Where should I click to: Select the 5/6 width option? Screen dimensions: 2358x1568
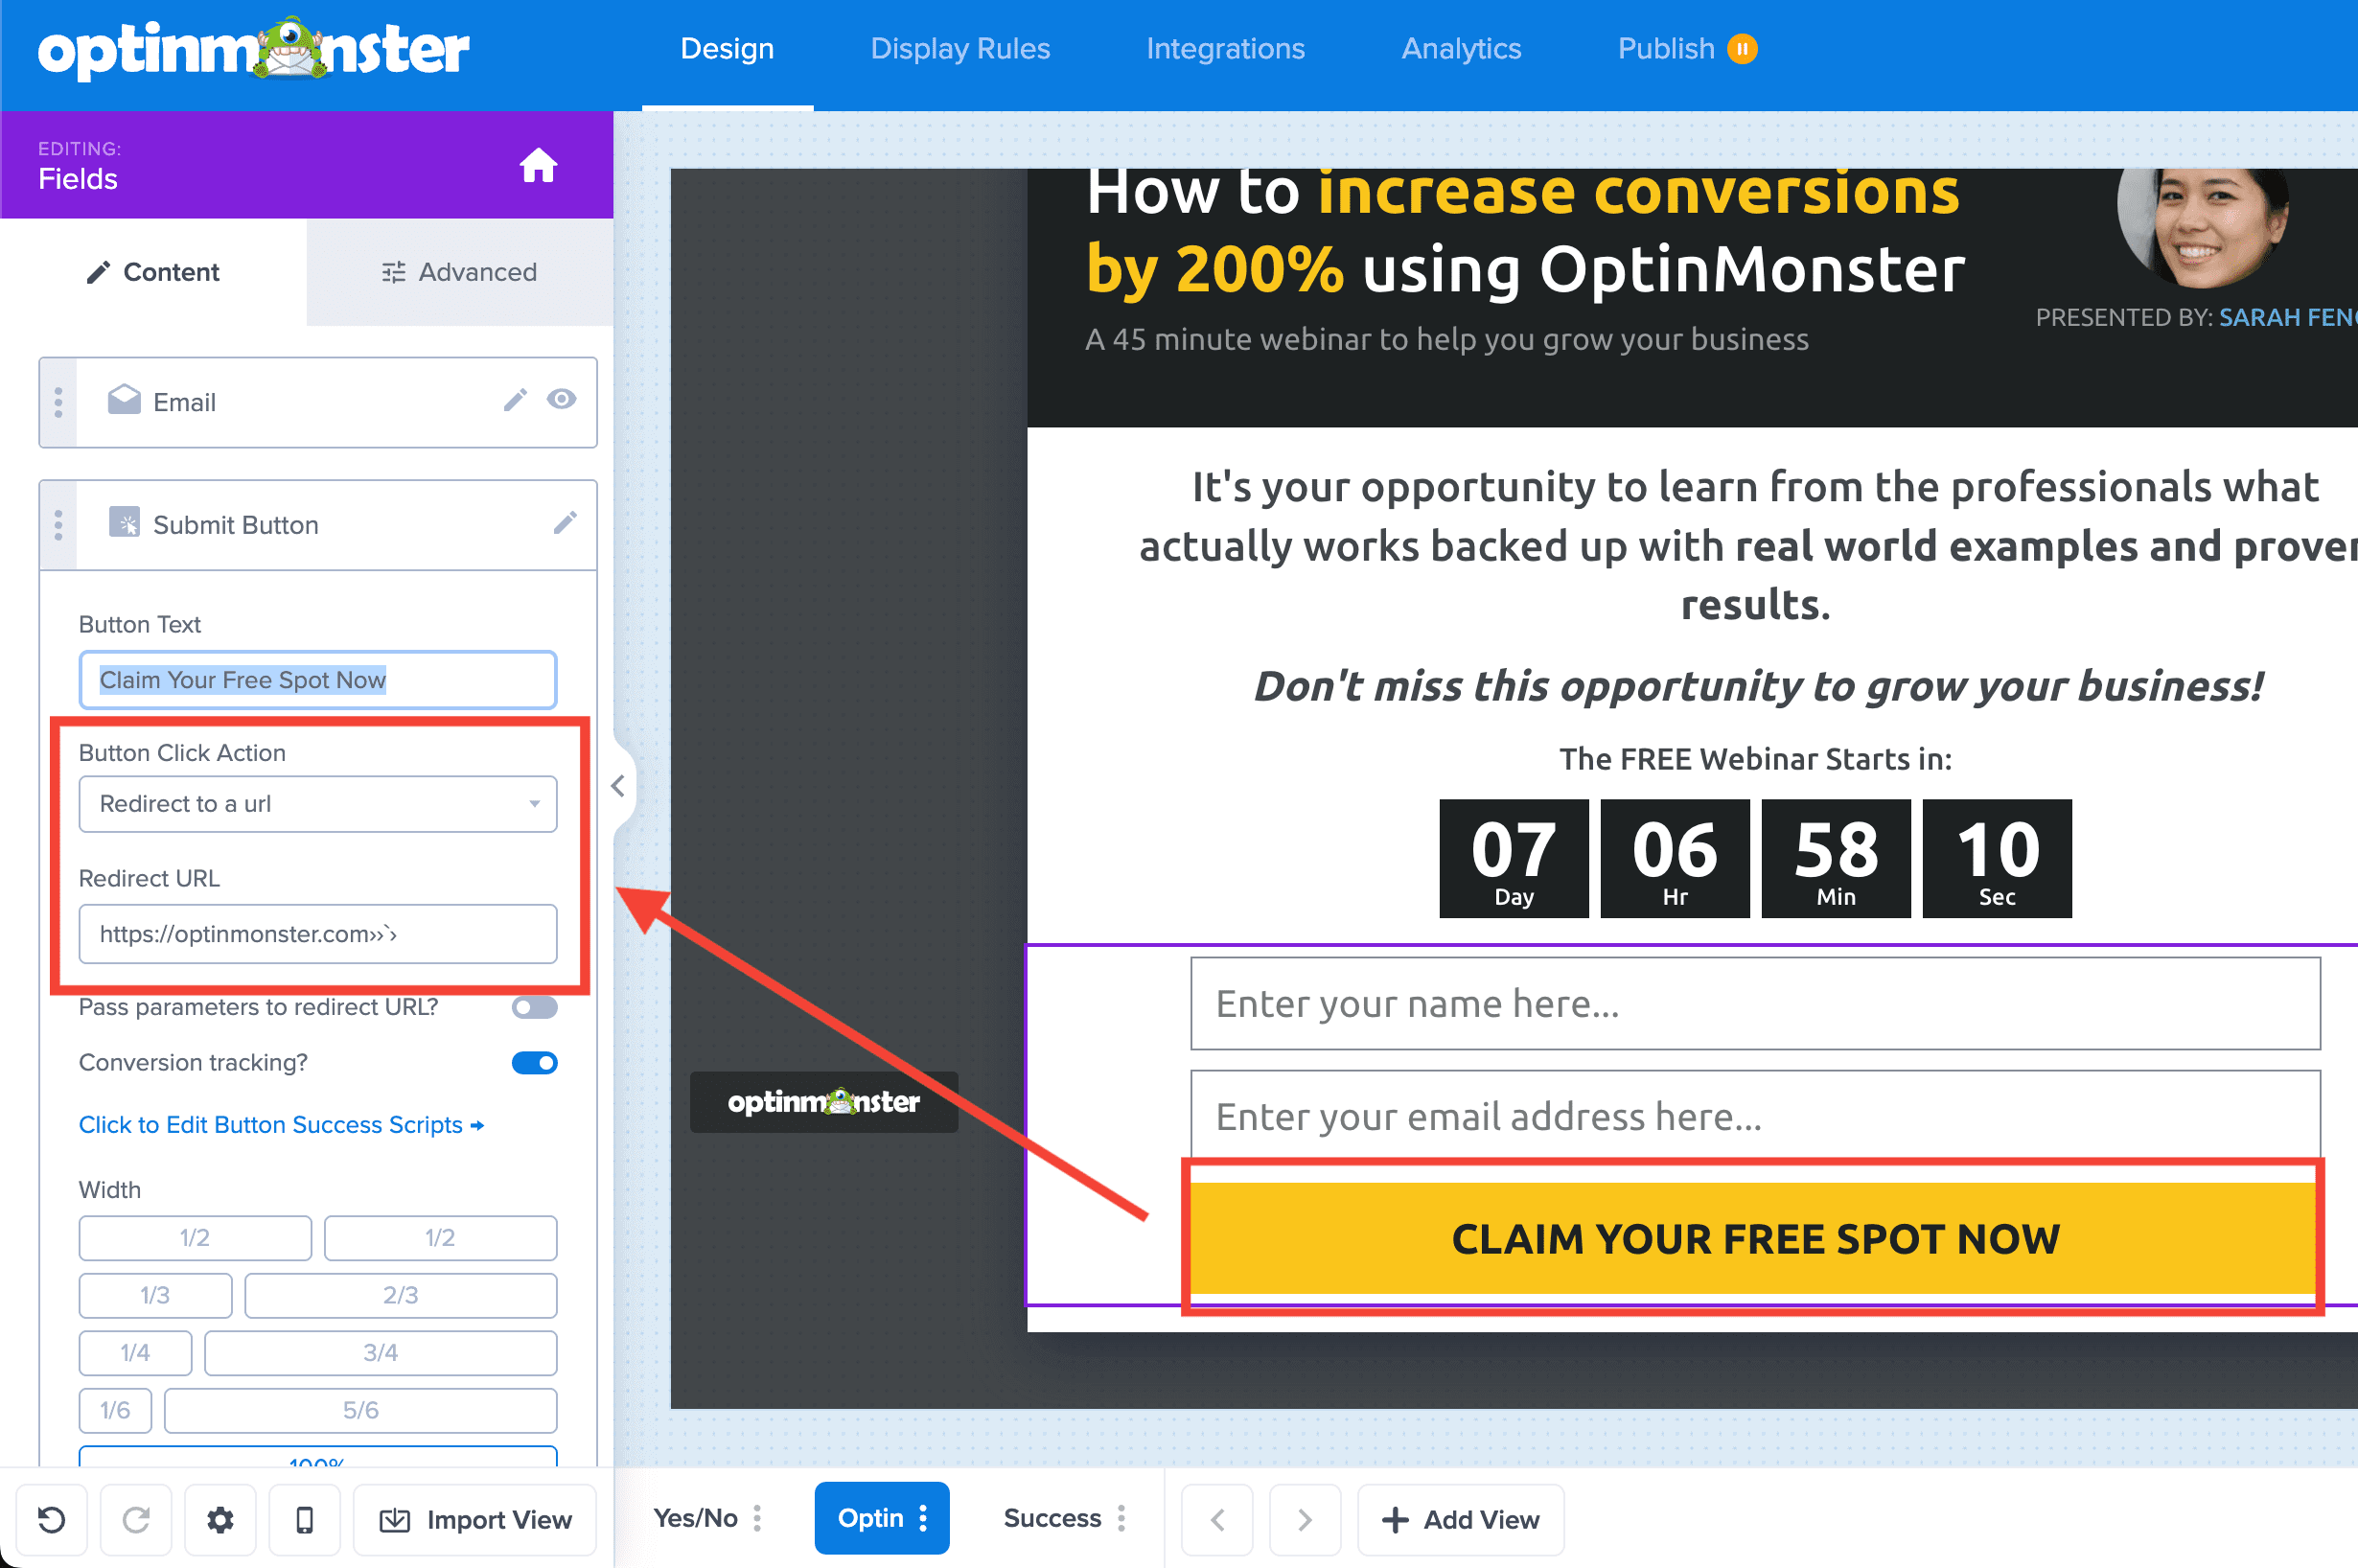pos(361,1411)
